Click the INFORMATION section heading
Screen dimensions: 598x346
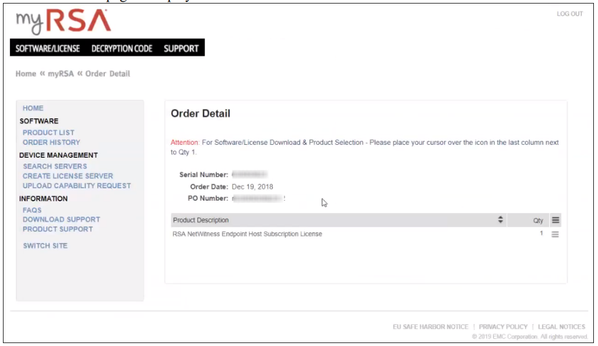[43, 198]
